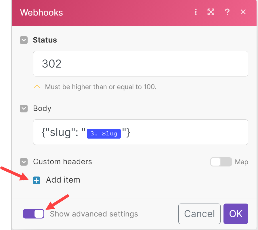The image size is (258, 230).
Task: Collapse the Custom headers chevron
Action: click(24, 162)
